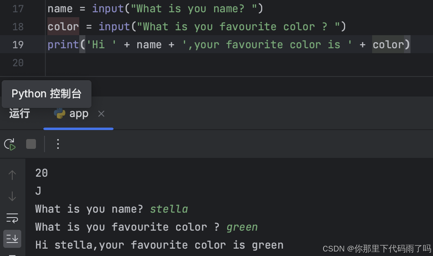Disable the Scroll to End toggle

click(12, 239)
